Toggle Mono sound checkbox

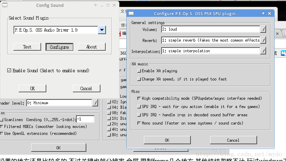[139, 123]
